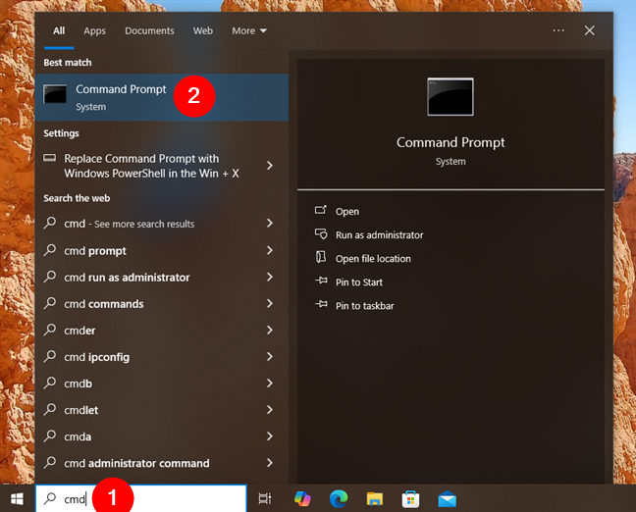Expand the More filter dropdown

(249, 30)
